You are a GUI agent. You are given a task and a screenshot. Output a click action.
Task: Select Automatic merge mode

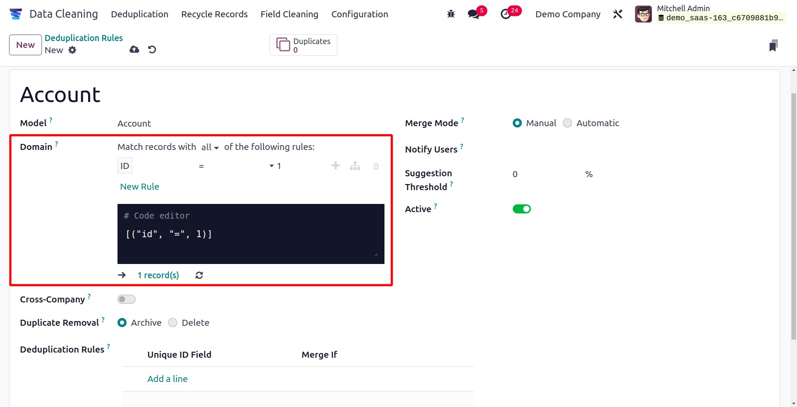coord(567,123)
